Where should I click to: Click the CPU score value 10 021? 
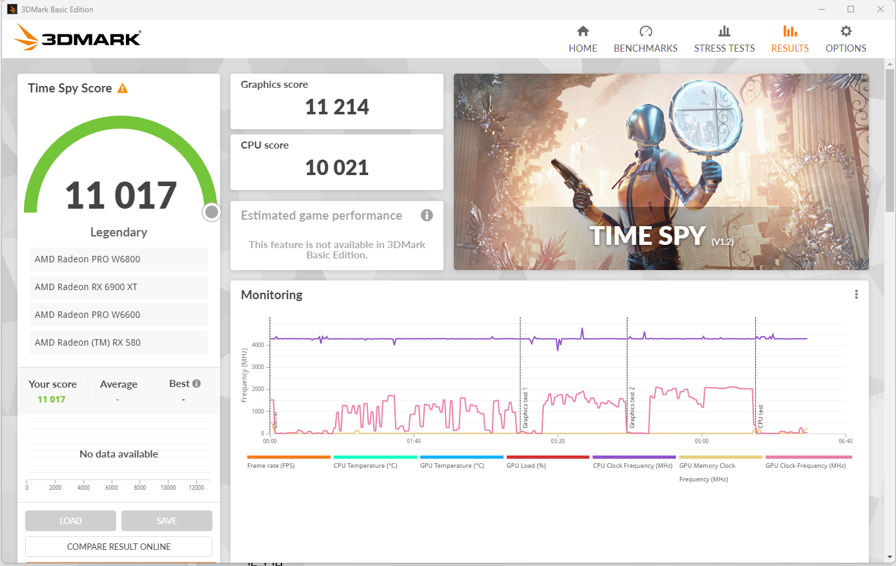coord(337,167)
